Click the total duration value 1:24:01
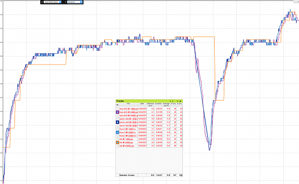Image resolution: width=299 pixels, height=184 pixels. (159, 175)
